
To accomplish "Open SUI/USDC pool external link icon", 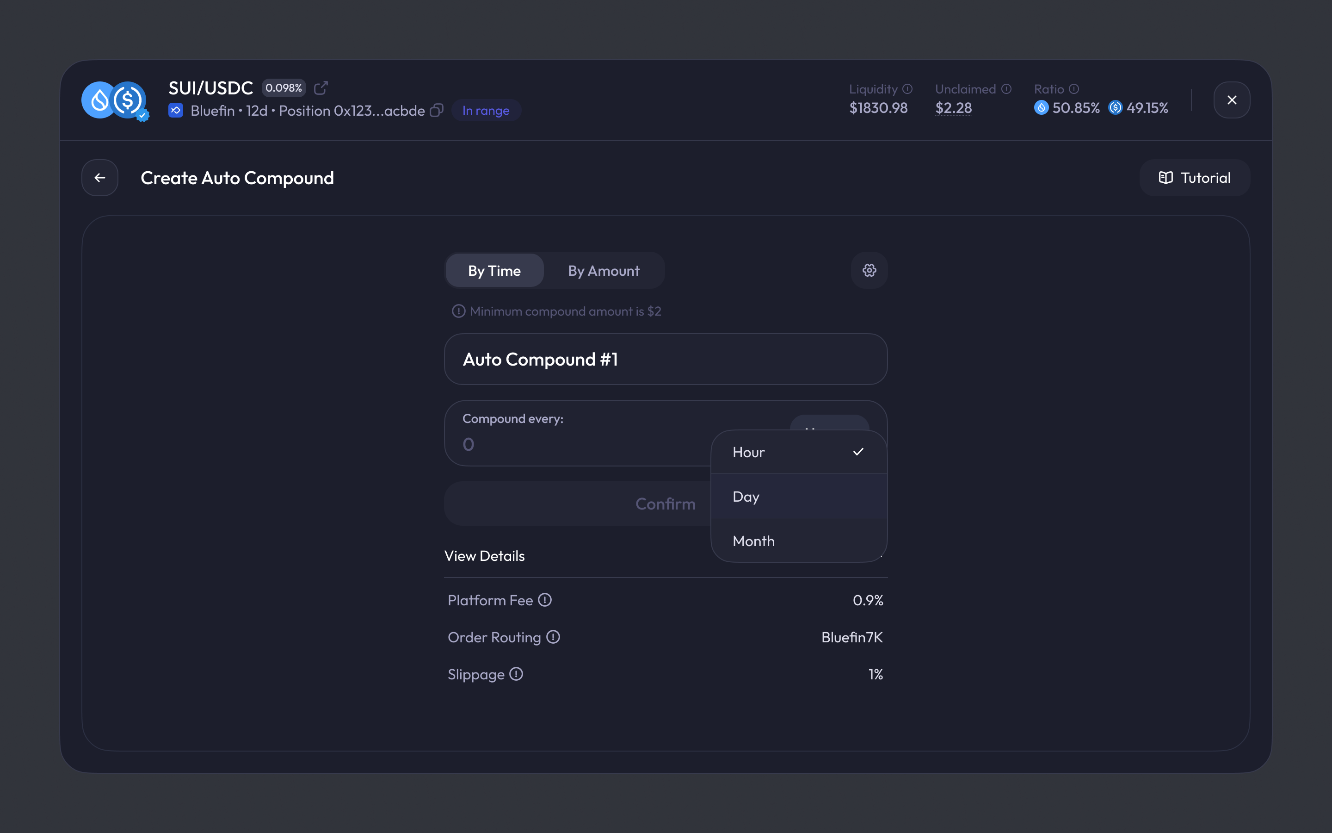I will point(321,88).
